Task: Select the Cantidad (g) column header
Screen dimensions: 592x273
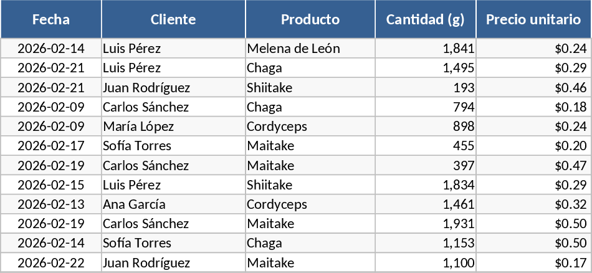Action: click(x=426, y=19)
